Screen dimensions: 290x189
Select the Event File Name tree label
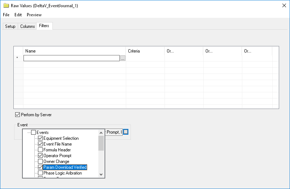57,144
